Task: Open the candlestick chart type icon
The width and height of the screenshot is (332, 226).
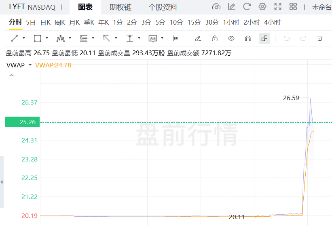Action: point(176,38)
